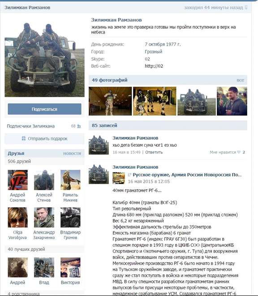Viewport: 258px width, 296px height.
Task: Click the 'все' link in photos header
Action: tap(240, 80)
